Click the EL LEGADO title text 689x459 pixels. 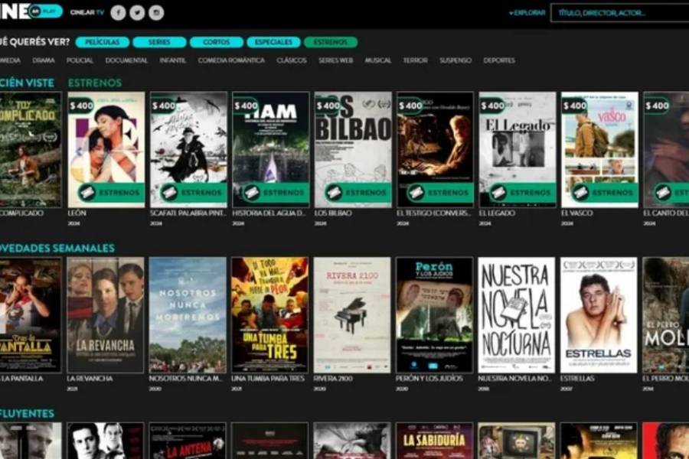click(498, 213)
